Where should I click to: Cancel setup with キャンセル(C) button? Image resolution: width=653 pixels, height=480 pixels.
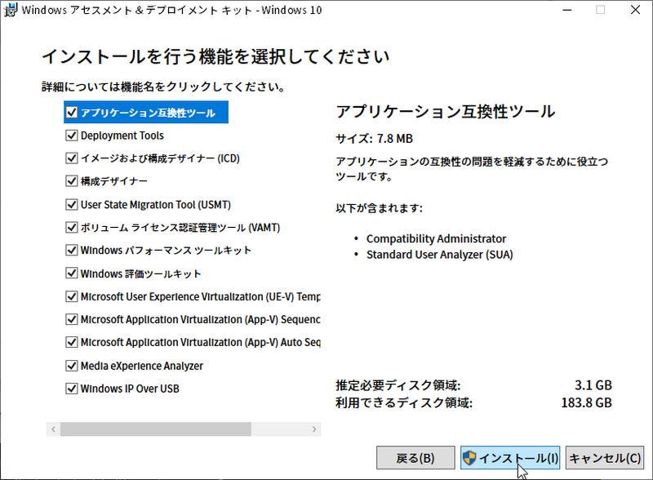click(604, 458)
